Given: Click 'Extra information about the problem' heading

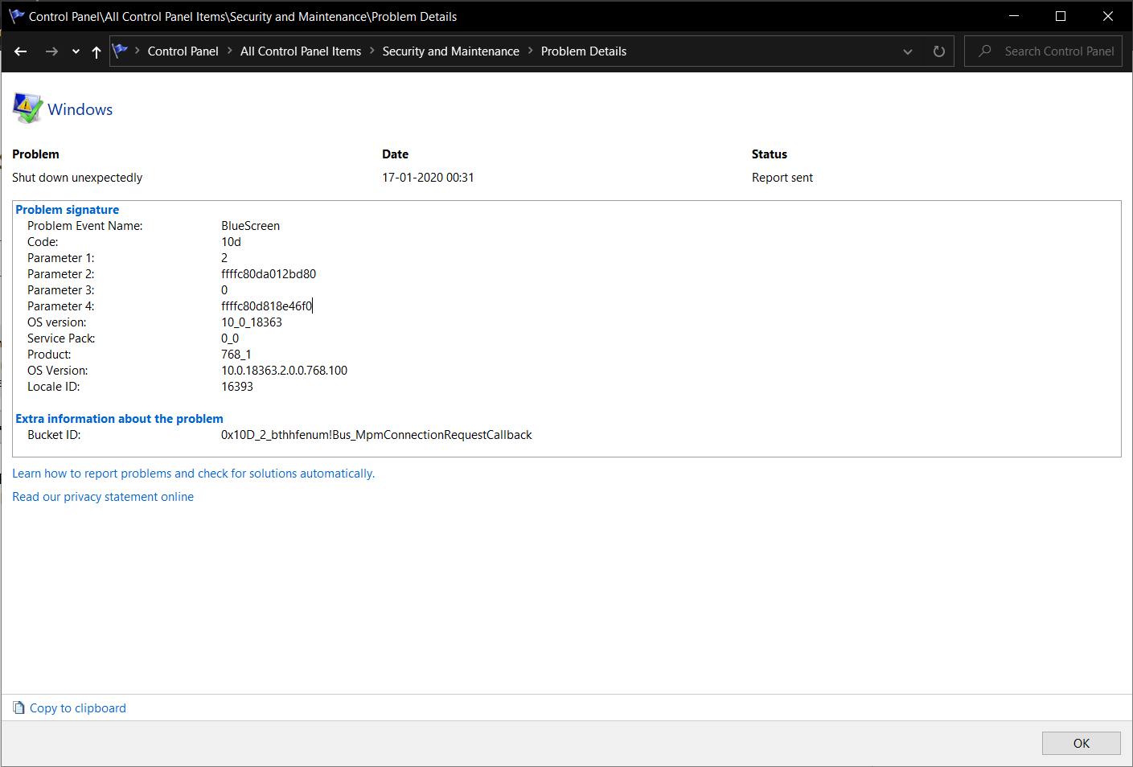Looking at the screenshot, I should [120, 419].
